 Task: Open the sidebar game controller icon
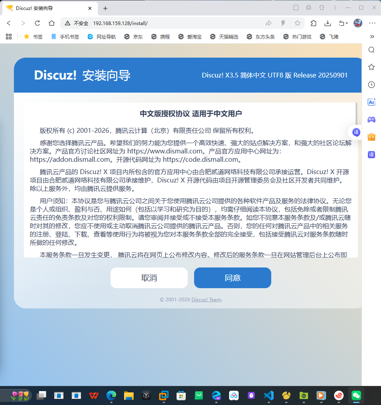point(371,119)
